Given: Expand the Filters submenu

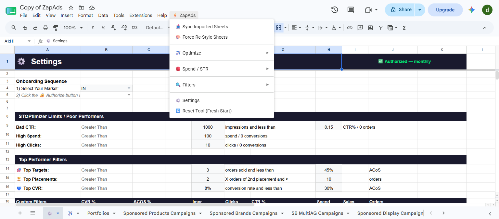Looking at the screenshot, I should coord(222,85).
